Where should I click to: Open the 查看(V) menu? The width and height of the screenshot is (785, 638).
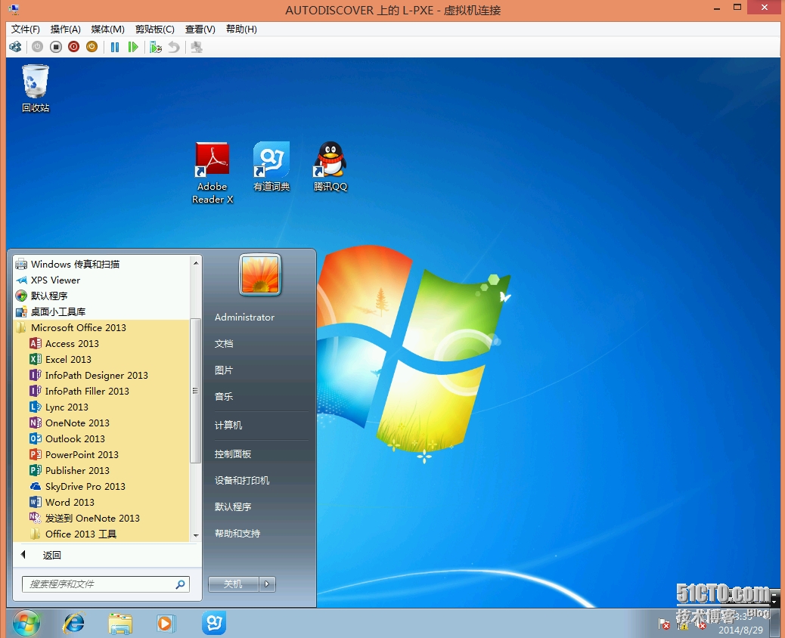[200, 29]
